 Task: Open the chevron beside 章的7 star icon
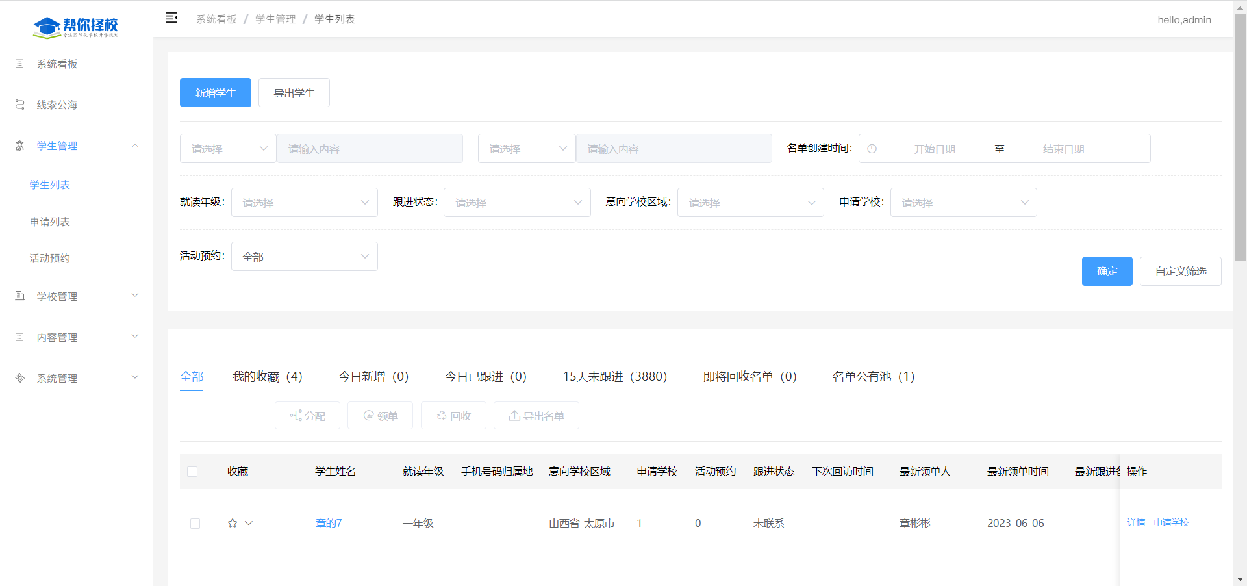click(x=249, y=523)
